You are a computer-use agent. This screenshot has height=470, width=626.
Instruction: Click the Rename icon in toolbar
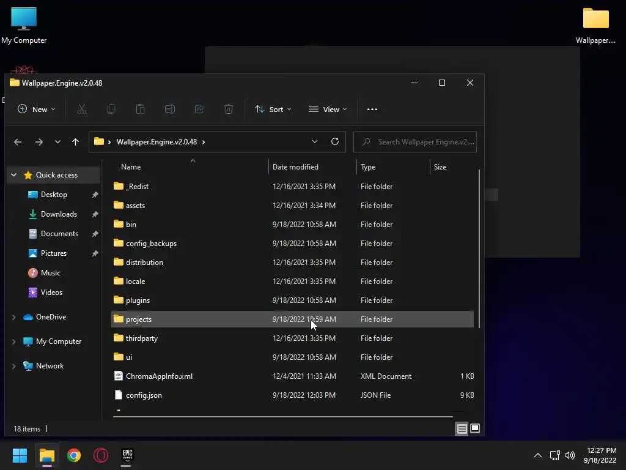coord(170,109)
